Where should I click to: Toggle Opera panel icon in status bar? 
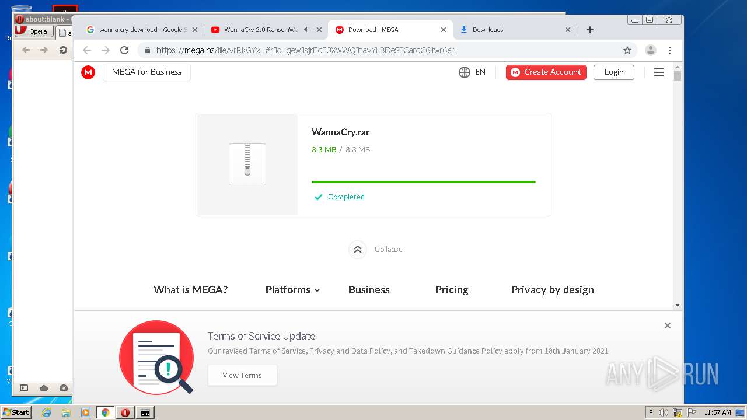tap(24, 388)
